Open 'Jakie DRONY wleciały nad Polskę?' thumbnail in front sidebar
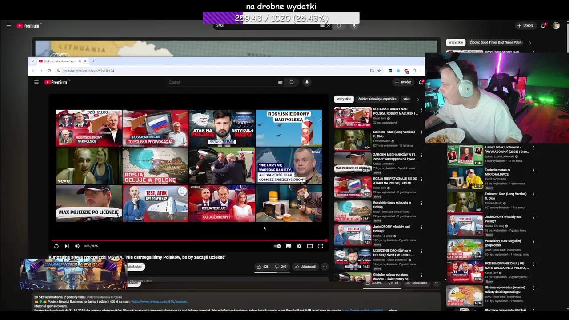This screenshot has width=569, height=320. [x=353, y=235]
